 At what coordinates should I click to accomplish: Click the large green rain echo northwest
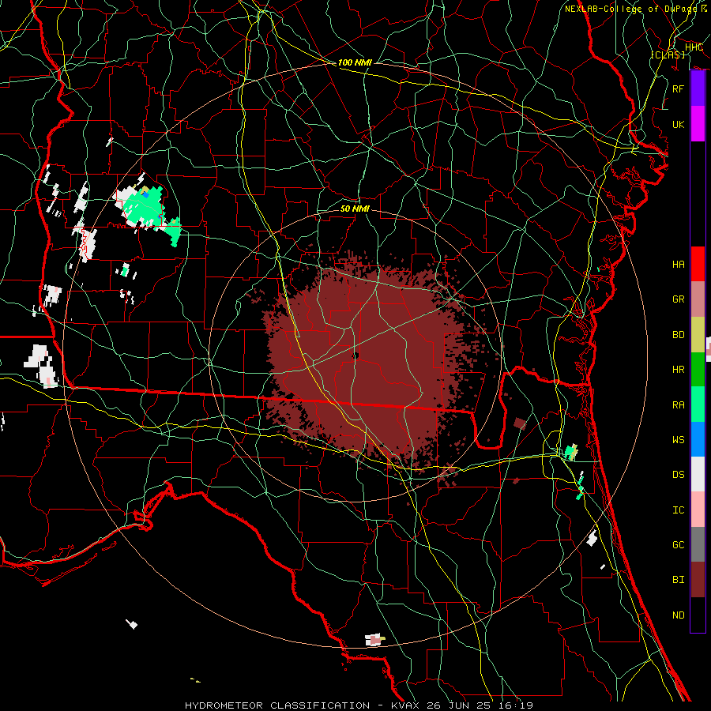[x=144, y=208]
